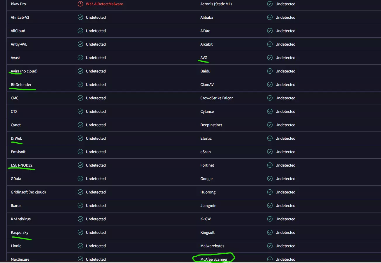Click the Bkav Pro engine name
381x263 pixels.
[x=18, y=4]
